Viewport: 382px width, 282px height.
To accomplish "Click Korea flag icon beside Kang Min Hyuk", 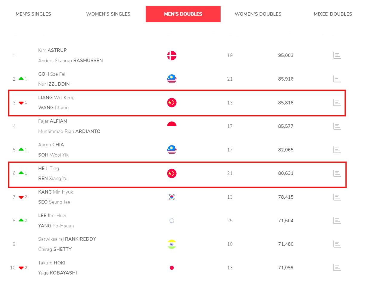I will click(172, 197).
